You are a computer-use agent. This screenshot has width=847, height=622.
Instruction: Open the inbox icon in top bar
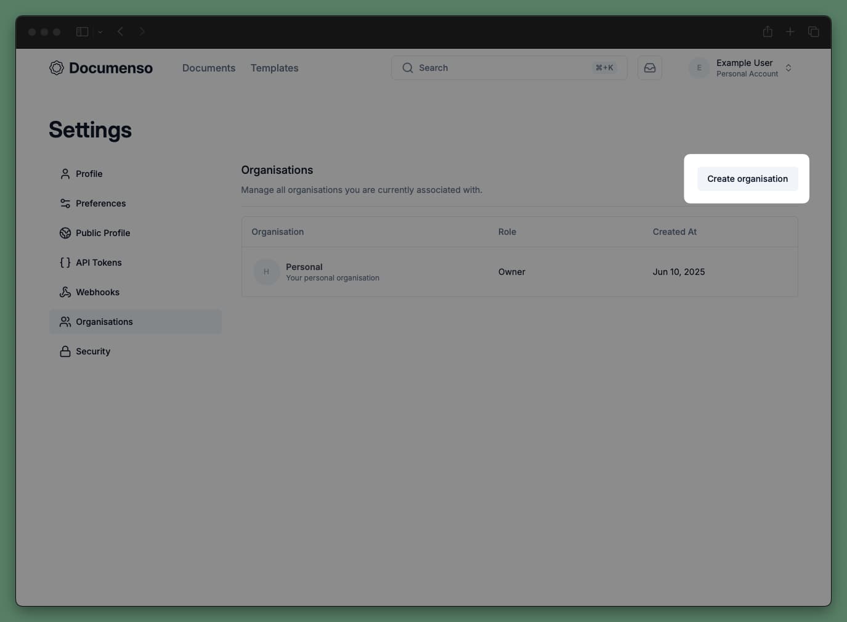650,68
